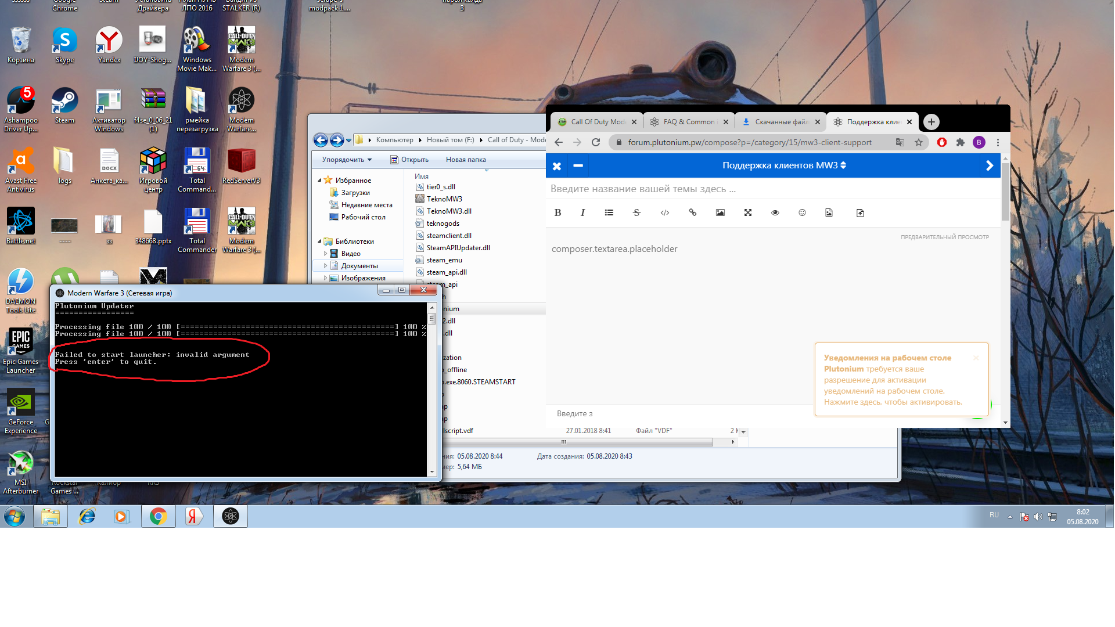Open a new browser tab
Viewport: 1115px width, 627px height.
[x=931, y=122]
